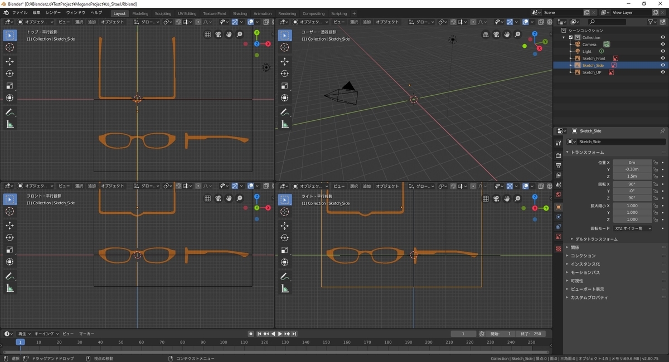Hide Sketch_Side in outliner
Viewport: 669px width, 362px height.
pyautogui.click(x=663, y=65)
